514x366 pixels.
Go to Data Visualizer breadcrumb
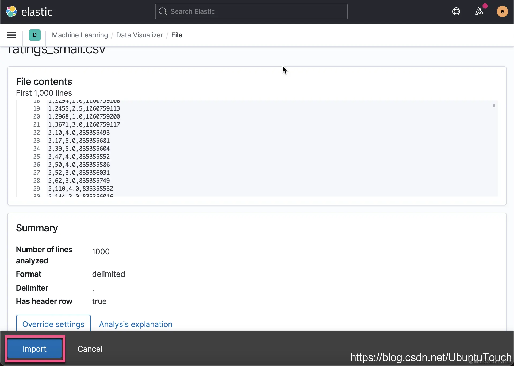coord(140,35)
